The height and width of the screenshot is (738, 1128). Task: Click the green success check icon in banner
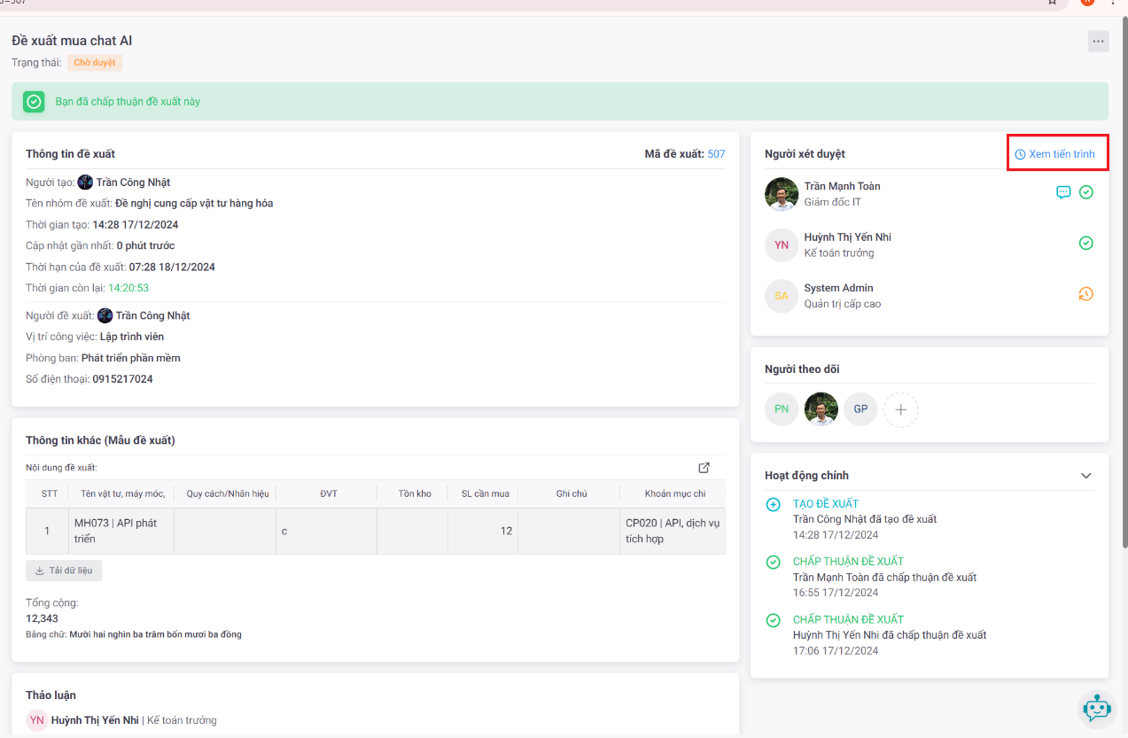point(34,102)
